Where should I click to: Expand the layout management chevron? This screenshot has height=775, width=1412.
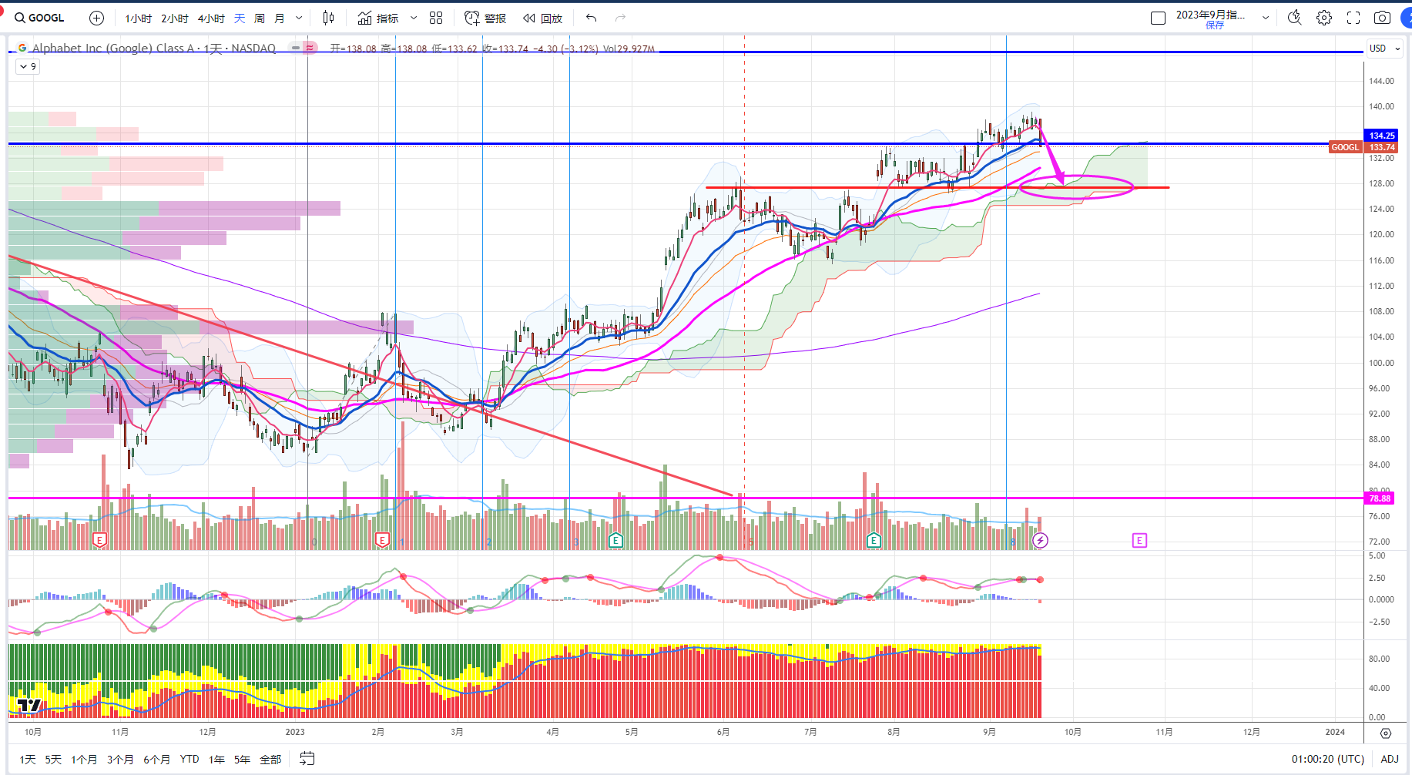[1266, 18]
